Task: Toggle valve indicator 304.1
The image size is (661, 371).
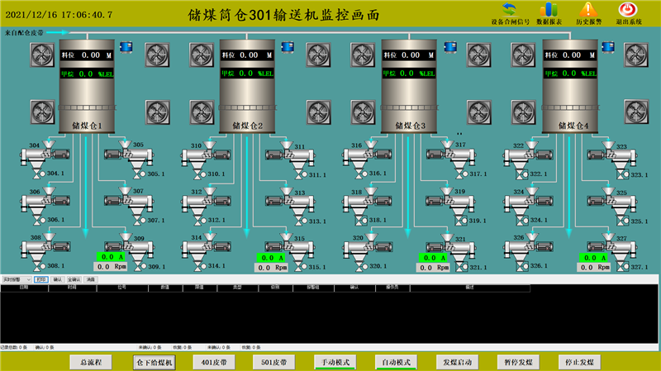Action: click(x=38, y=174)
